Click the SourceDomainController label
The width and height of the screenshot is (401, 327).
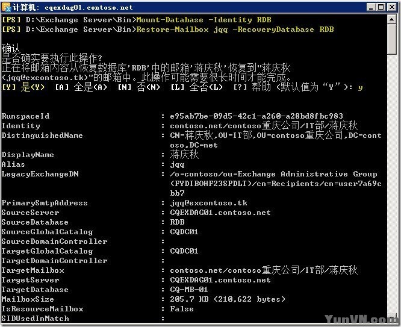click(x=54, y=241)
